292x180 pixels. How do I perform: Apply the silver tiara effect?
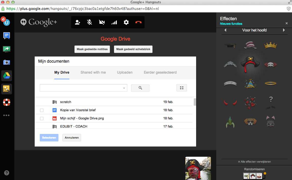tap(230, 64)
